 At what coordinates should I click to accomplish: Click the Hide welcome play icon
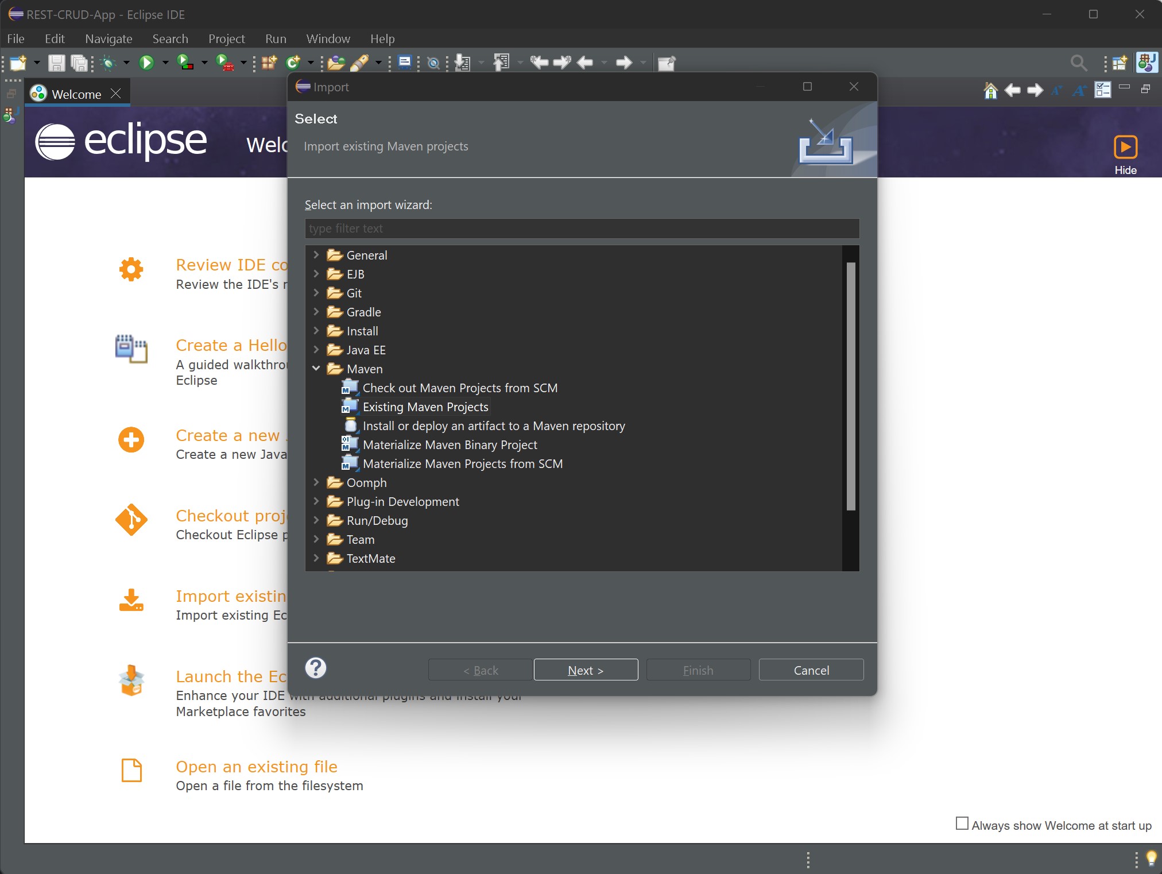pyautogui.click(x=1125, y=147)
